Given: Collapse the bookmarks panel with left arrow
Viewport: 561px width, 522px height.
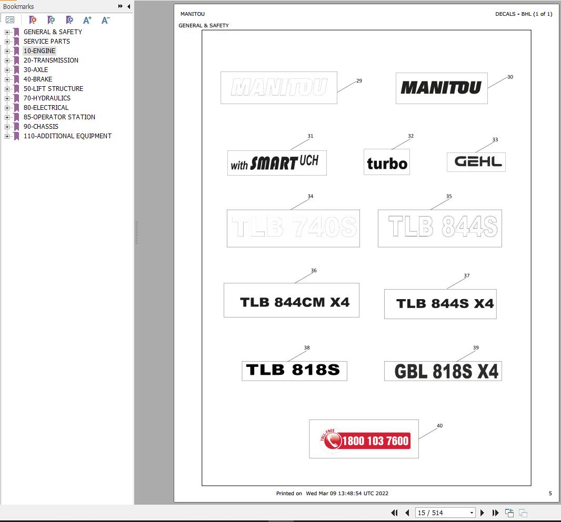Looking at the screenshot, I should tap(128, 6).
